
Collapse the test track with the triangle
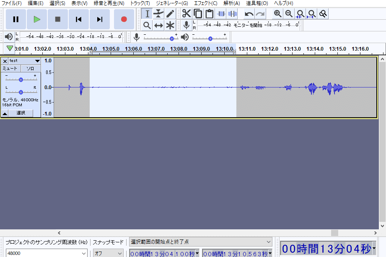click(x=5, y=113)
